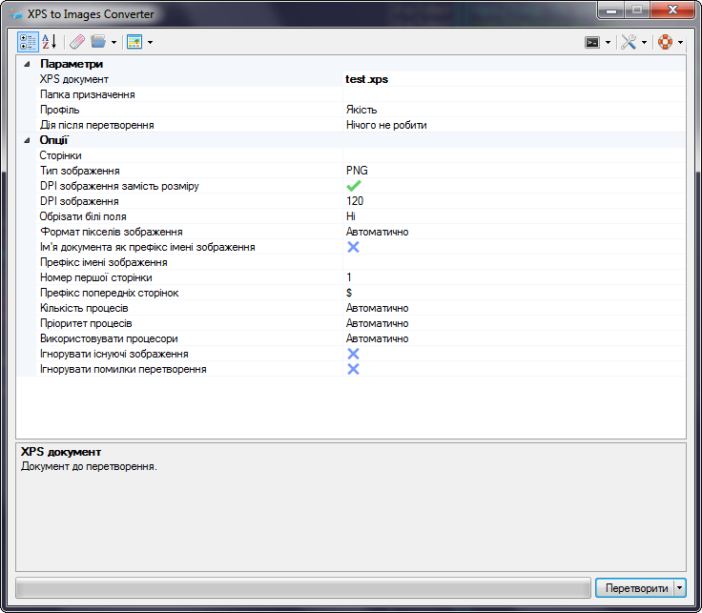Click the empty Папка призначення field
The height and width of the screenshot is (613, 702).
[x=514, y=94]
